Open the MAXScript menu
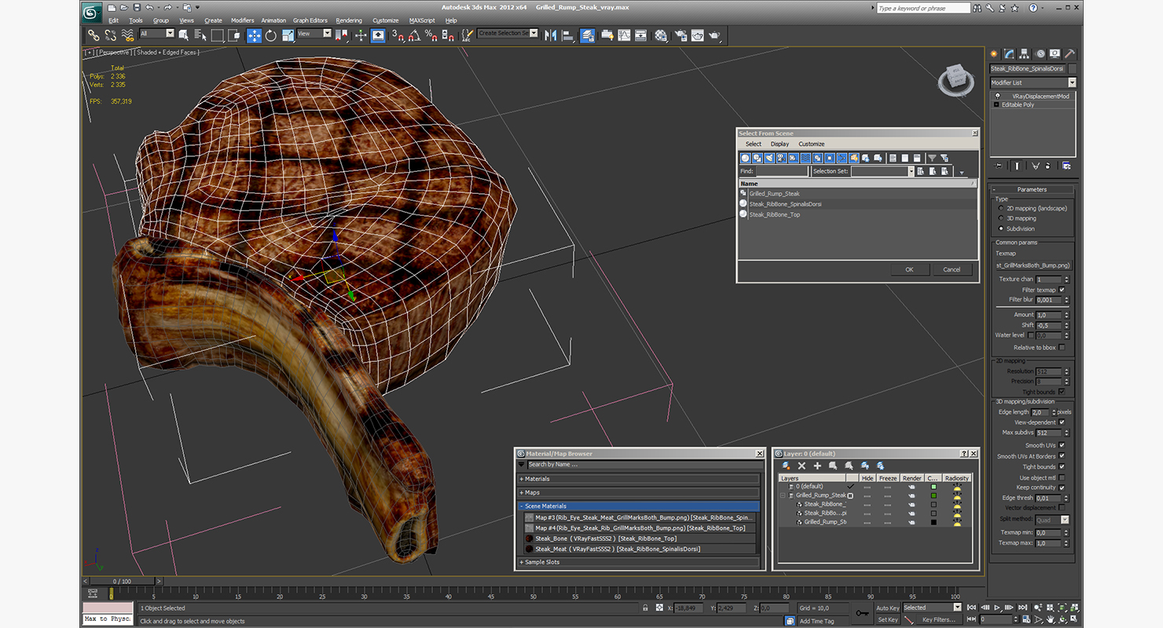Screen dimensions: 1163x628 (x=422, y=20)
